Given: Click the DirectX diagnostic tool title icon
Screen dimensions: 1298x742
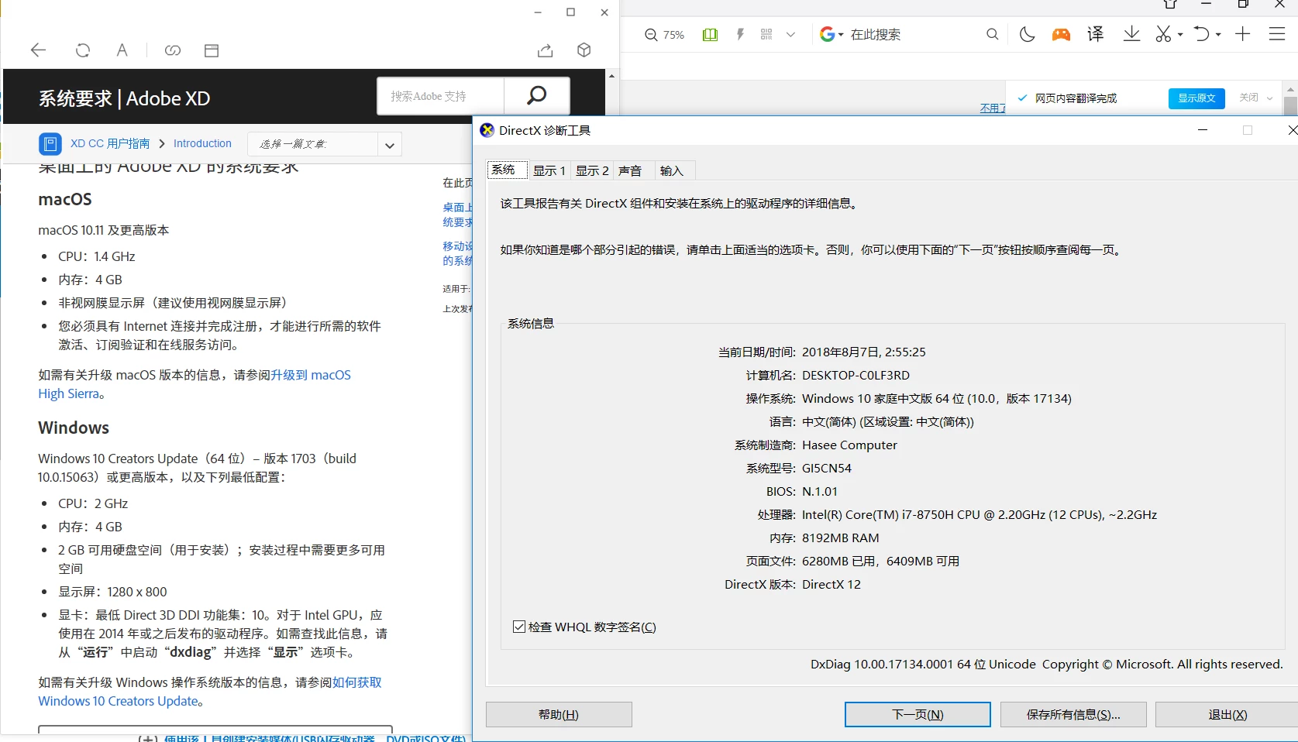Looking at the screenshot, I should pyautogui.click(x=487, y=130).
